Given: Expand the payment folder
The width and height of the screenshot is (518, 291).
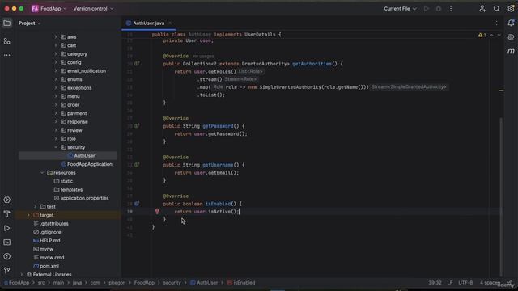Looking at the screenshot, I should 56,113.
